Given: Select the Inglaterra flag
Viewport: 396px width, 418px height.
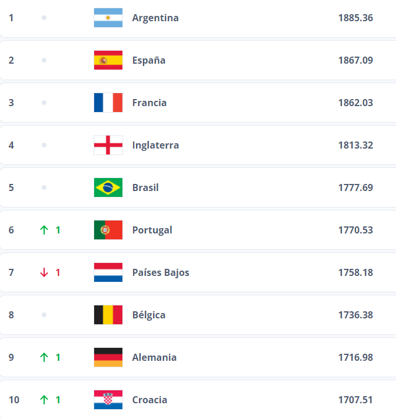Looking at the screenshot, I should point(108,145).
